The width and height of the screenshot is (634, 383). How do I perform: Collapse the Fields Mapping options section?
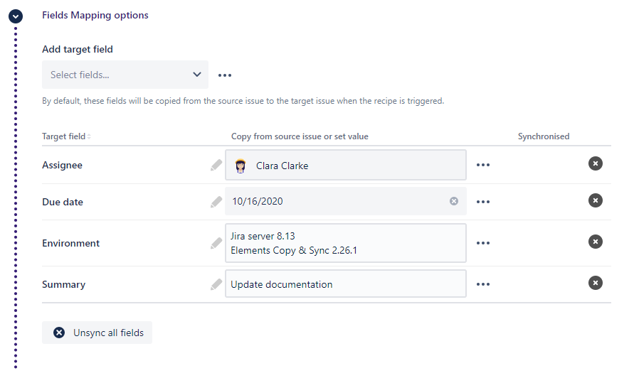[x=15, y=16]
